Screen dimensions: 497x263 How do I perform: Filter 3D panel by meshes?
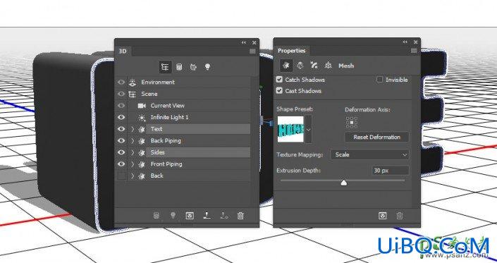(179, 67)
